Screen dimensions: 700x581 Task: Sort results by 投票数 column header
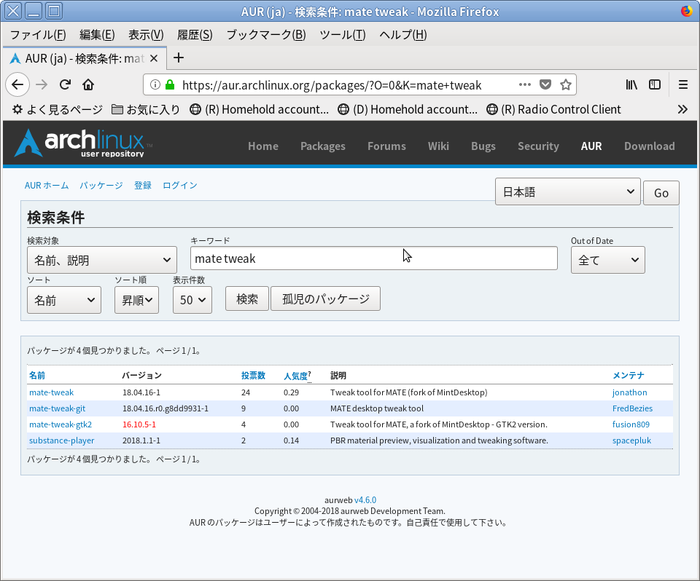pyautogui.click(x=253, y=376)
